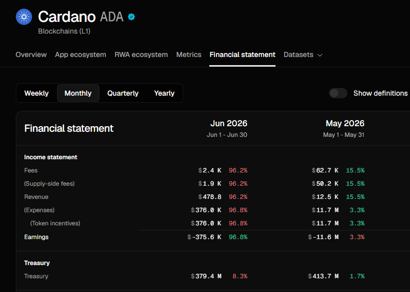Click the June Earnings value $-375.6 K
The width and height of the screenshot is (410, 292).
pos(204,237)
